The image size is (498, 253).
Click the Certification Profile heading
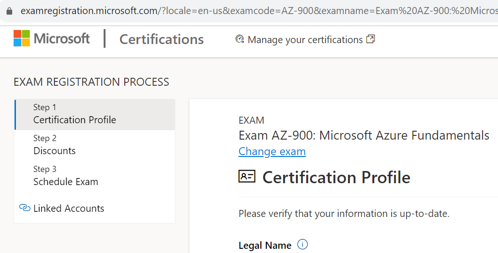pos(336,177)
